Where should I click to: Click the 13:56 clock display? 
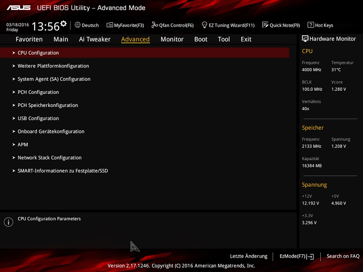tap(46, 26)
